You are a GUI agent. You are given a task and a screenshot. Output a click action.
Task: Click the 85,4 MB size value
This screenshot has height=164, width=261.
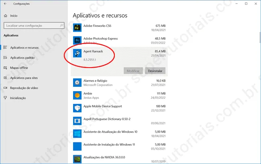coord(160,51)
